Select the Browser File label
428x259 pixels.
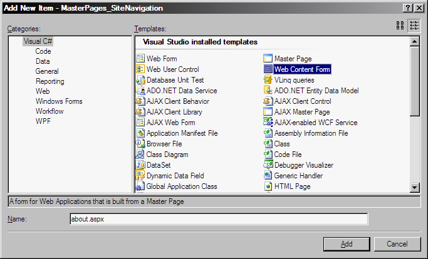[164, 144]
